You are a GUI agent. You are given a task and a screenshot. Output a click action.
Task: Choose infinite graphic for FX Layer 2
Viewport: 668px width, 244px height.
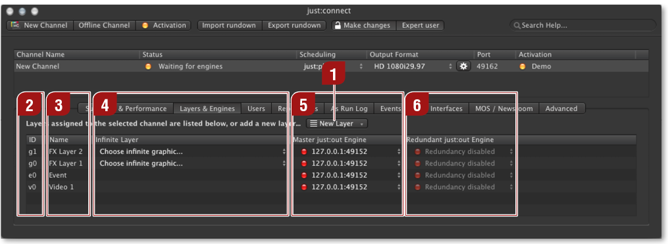pyautogui.click(x=192, y=151)
